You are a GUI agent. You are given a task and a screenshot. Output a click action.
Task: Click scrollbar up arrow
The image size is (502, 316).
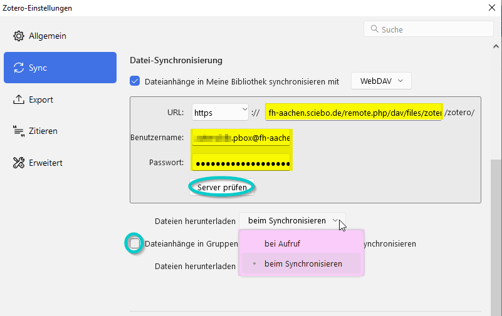[x=496, y=46]
